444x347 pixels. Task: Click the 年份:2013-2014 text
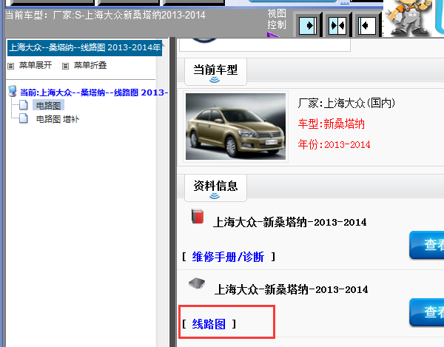pyautogui.click(x=334, y=144)
